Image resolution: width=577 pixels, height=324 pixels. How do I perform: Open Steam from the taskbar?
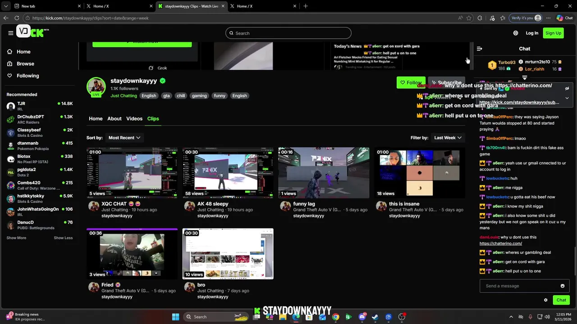pyautogui.click(x=375, y=317)
